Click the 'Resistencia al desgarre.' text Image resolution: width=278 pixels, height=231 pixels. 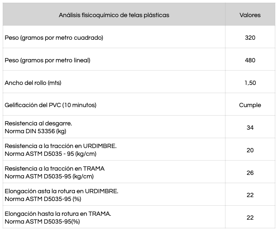point(39,123)
